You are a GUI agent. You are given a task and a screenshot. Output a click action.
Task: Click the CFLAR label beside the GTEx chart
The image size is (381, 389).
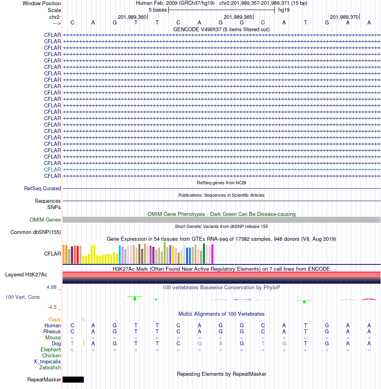pos(53,254)
